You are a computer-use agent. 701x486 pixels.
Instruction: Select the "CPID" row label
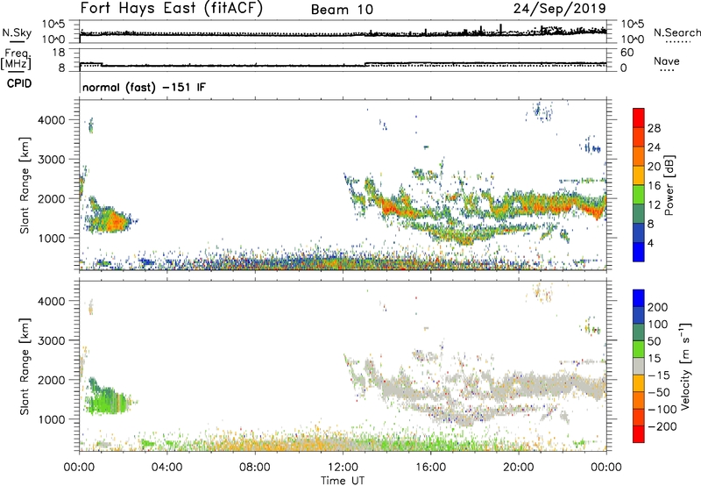pos(19,83)
